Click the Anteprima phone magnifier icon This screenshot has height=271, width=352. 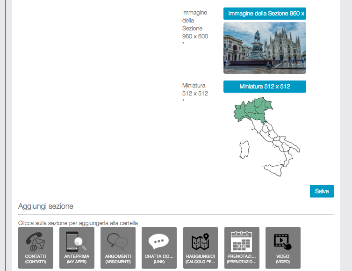pos(77,242)
